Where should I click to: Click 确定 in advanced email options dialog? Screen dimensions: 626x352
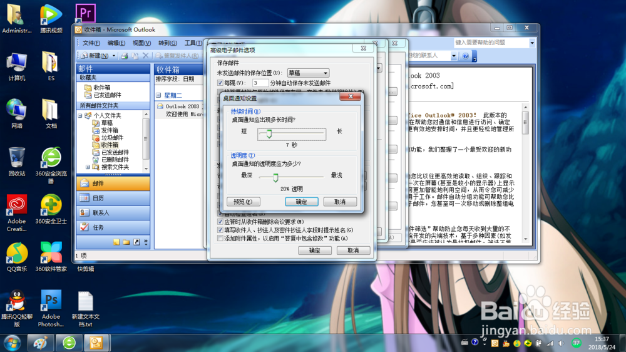[315, 251]
